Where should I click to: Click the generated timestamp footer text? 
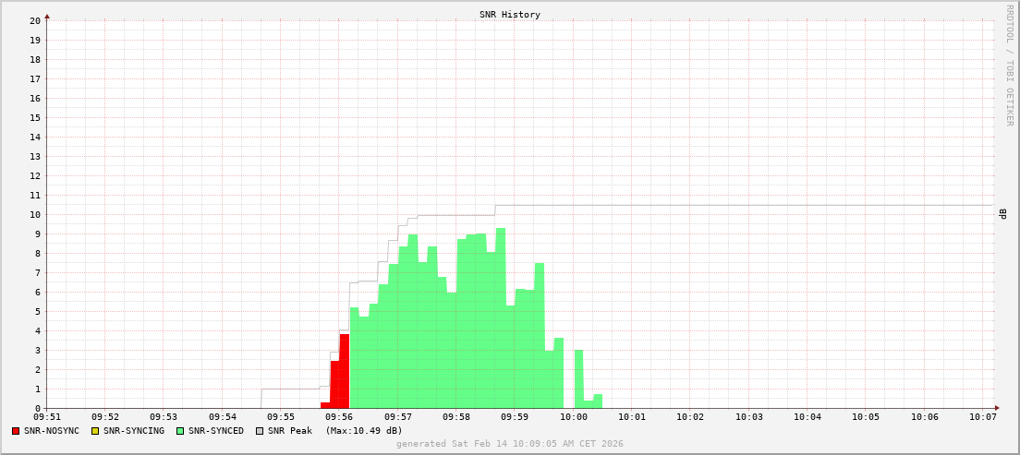[510, 444]
